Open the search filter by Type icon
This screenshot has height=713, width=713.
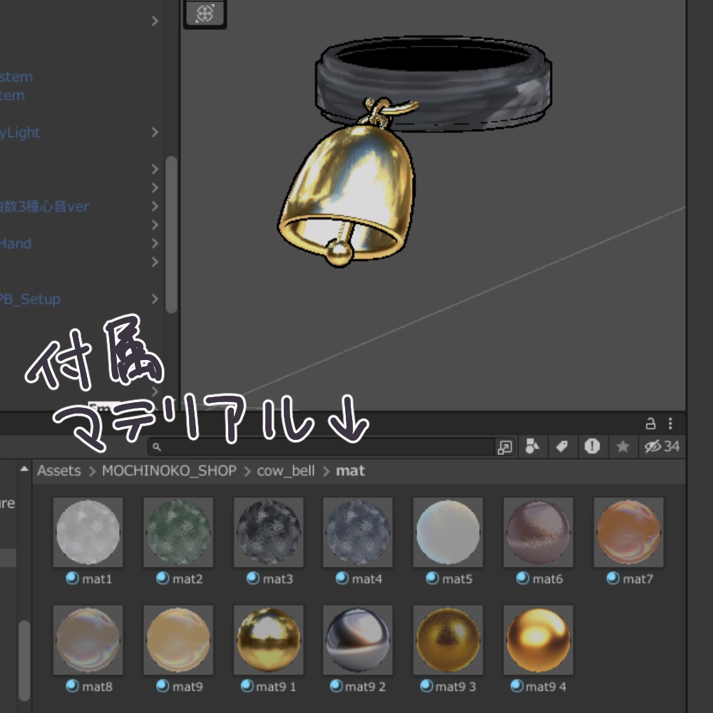tap(530, 447)
